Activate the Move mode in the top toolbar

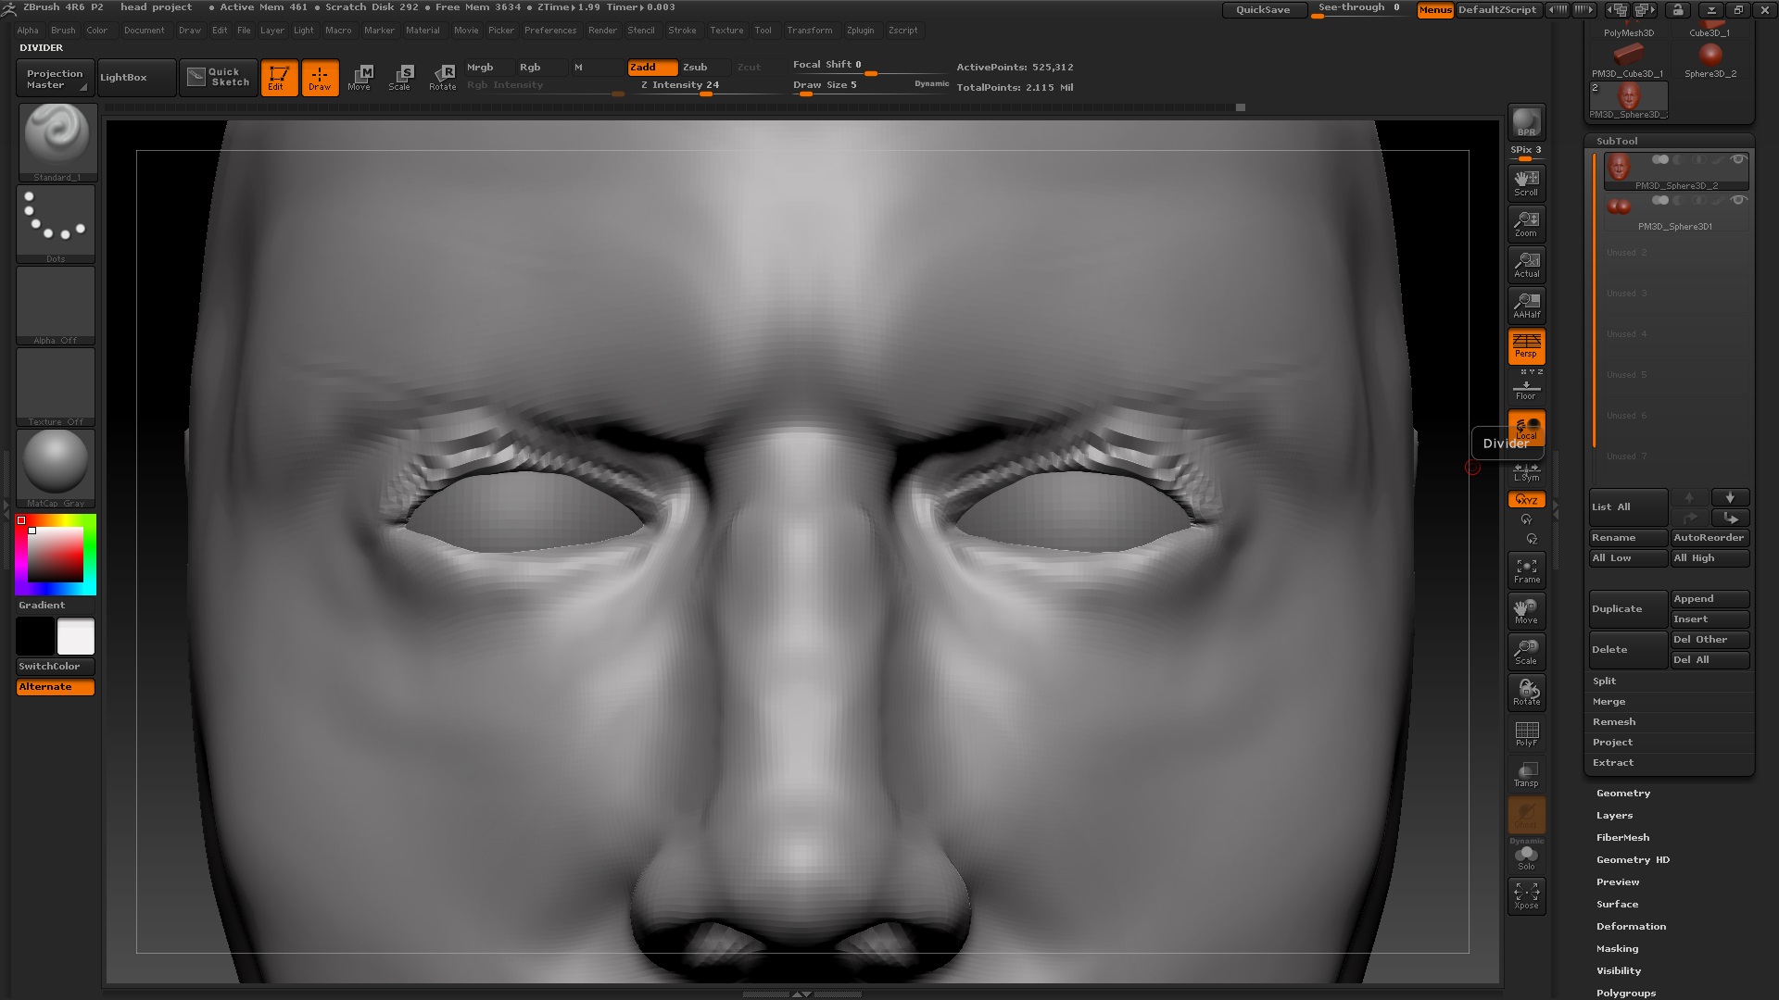click(x=360, y=77)
